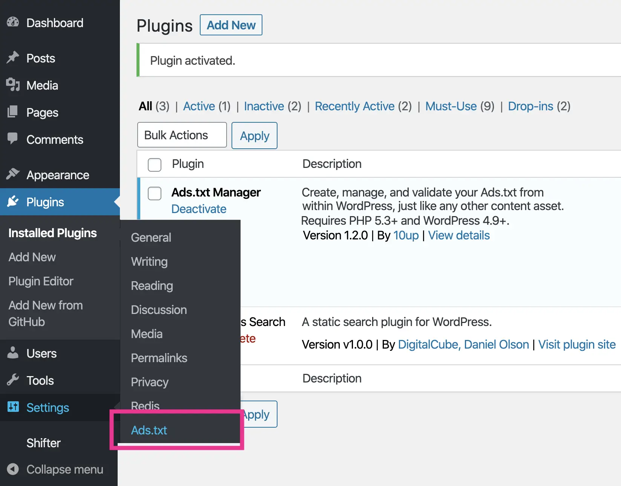Check the Ads.txt Manager plugin checkbox
The image size is (621, 486).
(155, 193)
